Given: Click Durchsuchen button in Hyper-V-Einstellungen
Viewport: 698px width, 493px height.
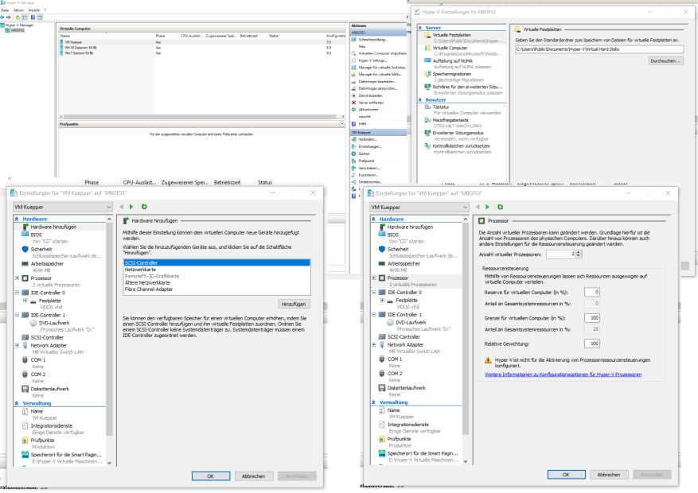Looking at the screenshot, I should point(665,61).
